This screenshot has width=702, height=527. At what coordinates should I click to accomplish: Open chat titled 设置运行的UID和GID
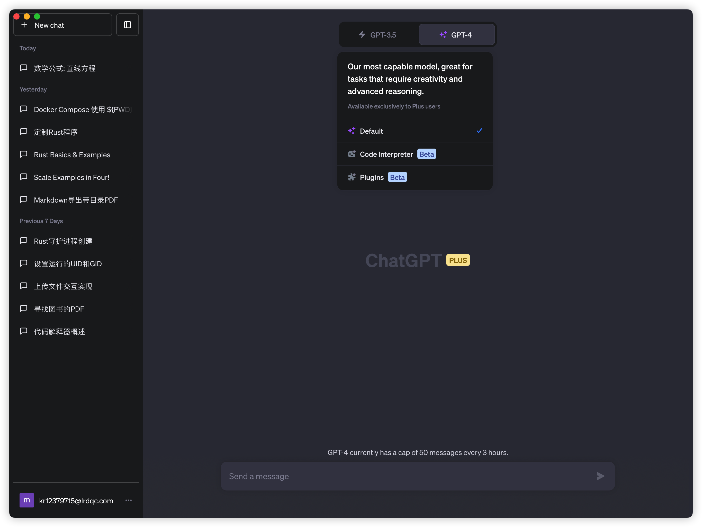tap(76, 263)
